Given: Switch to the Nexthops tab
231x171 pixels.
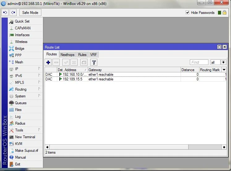Looking at the screenshot, I should [x=67, y=55].
